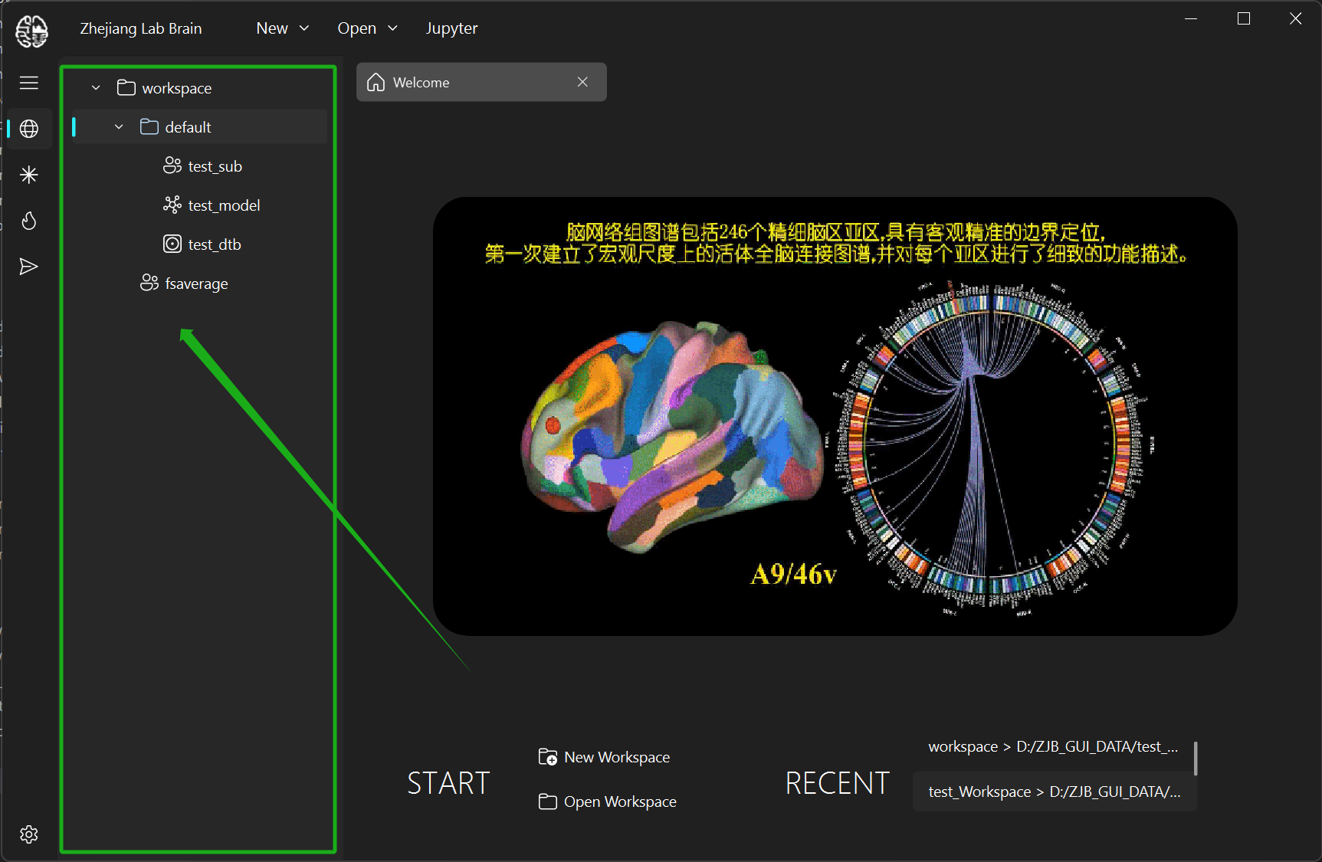1322x862 pixels.
Task: Select the workspace root label
Action: 177,88
